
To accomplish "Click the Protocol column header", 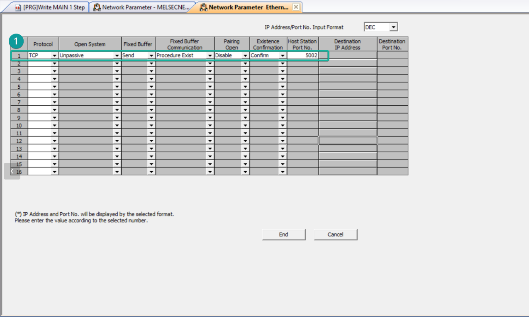I will click(43, 44).
